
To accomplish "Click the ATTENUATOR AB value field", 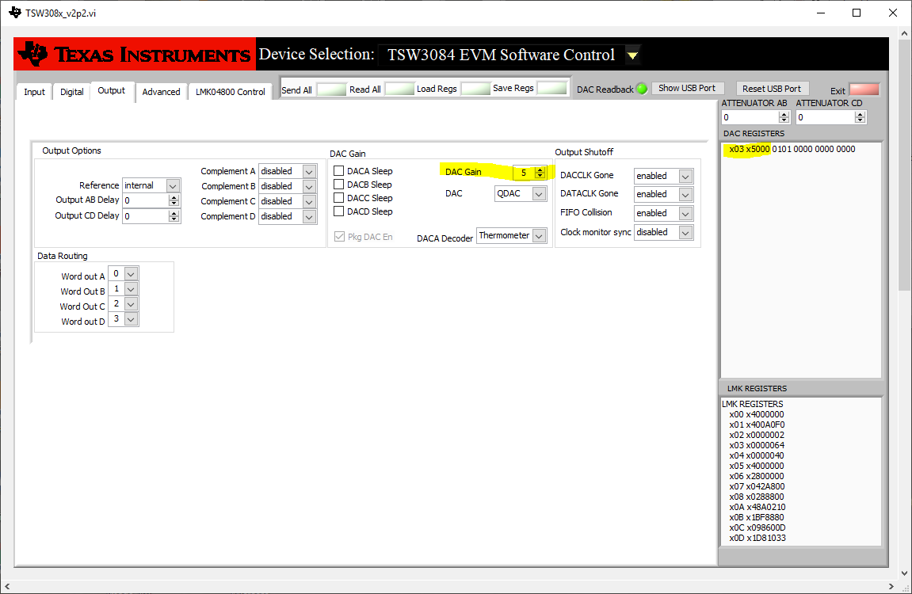I will pos(750,117).
